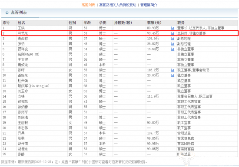Viewport: 239px width, 167px height.
Task: Click the 数据来源 footnote text
Action: coord(74,162)
